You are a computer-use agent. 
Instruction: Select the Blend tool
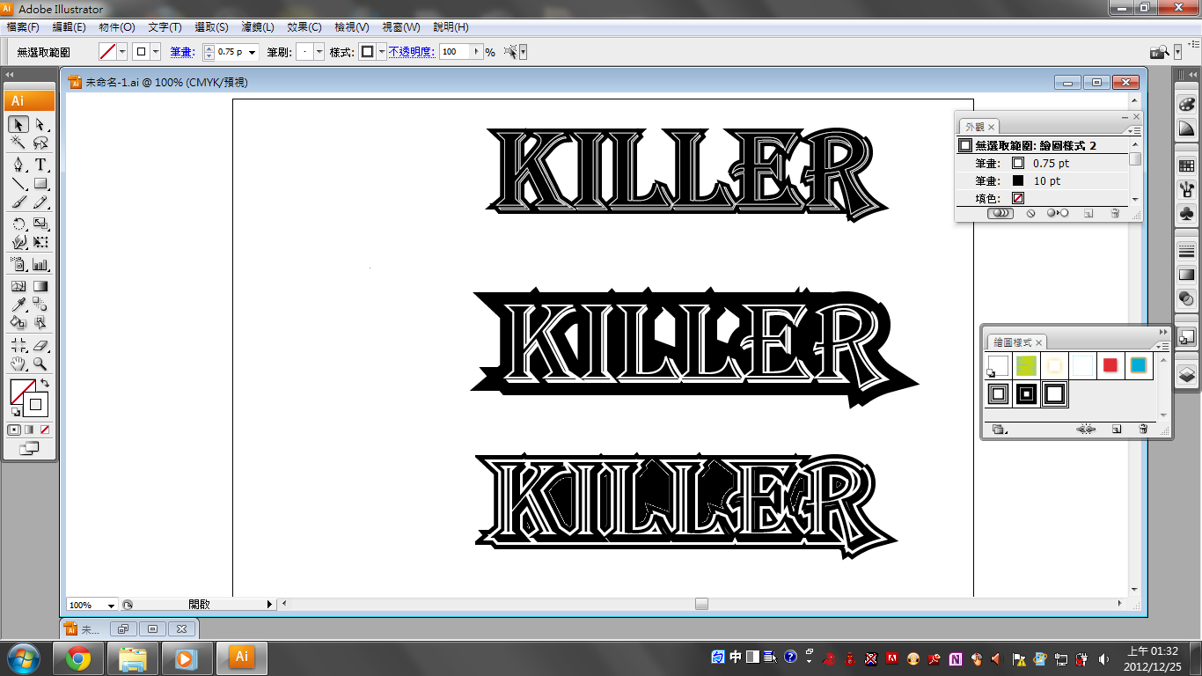40,305
